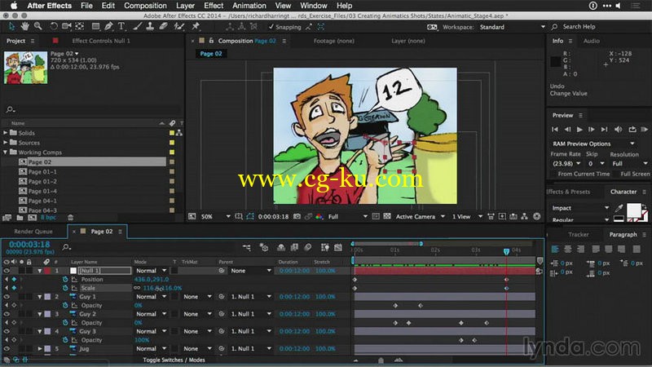Viewport: 652px width, 367px height.
Task: Open the Impact font family dropdown
Action: (580, 208)
